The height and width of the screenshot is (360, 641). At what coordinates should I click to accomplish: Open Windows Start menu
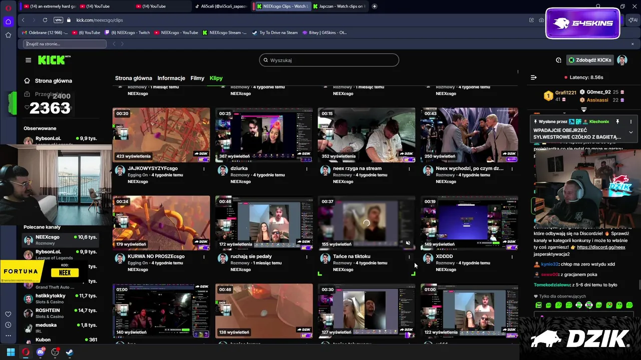click(x=11, y=352)
